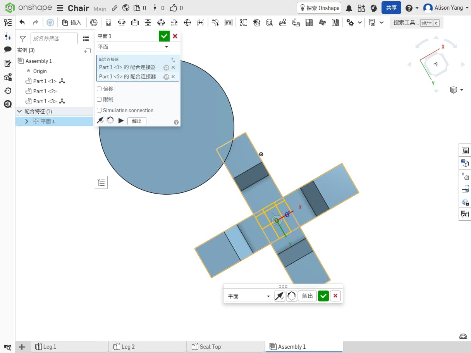Enable the Simulation connection checkbox
471x353 pixels.
pyautogui.click(x=99, y=111)
